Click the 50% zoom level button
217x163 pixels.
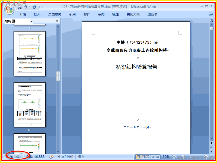coord(166,157)
